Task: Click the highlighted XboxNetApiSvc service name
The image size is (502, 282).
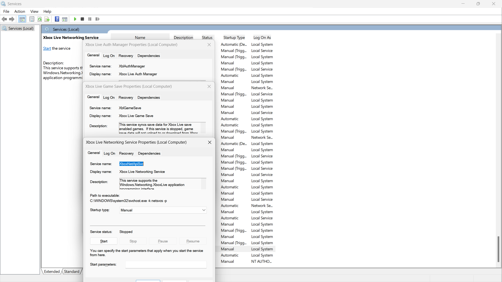Action: point(132,164)
